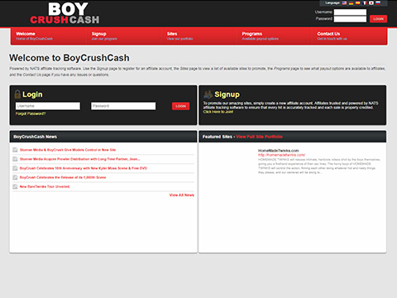Viewport: 397px width, 298px height.
Task: Choose the Spanish flag language icon
Action: (358, 3)
